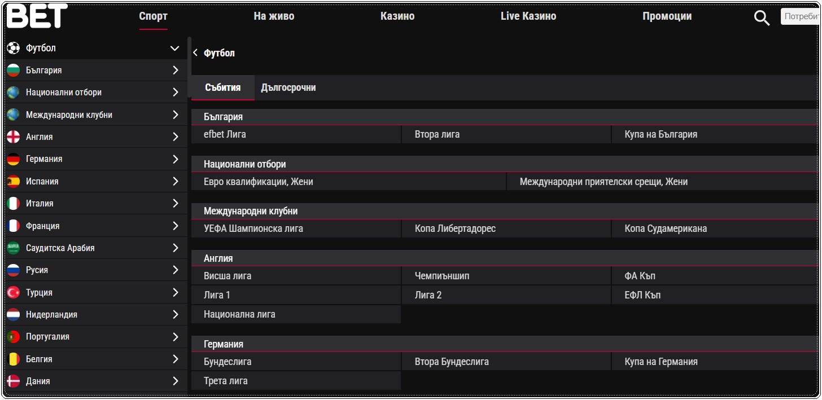
Task: Expand the Нидерландия row arrow
Action: 175,314
